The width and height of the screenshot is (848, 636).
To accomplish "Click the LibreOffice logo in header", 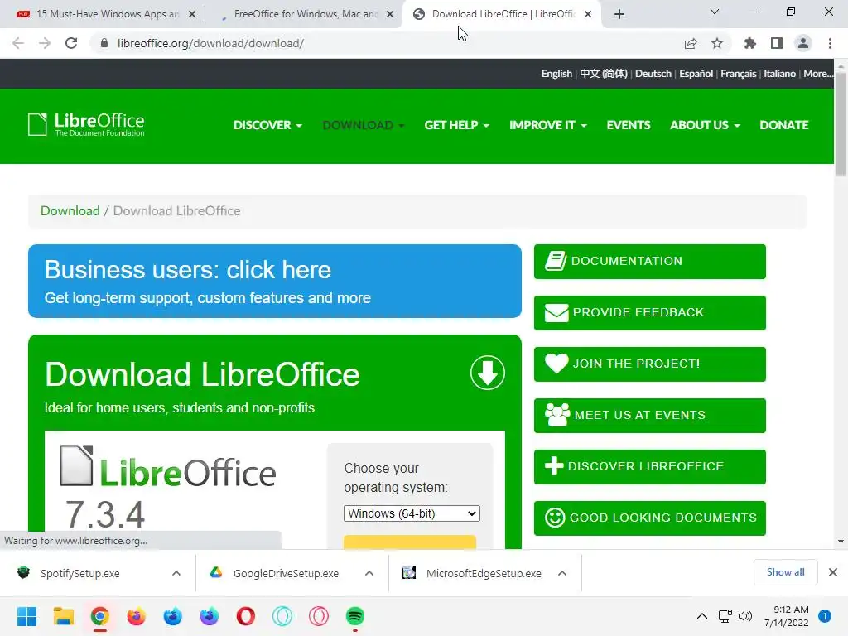I will (86, 124).
